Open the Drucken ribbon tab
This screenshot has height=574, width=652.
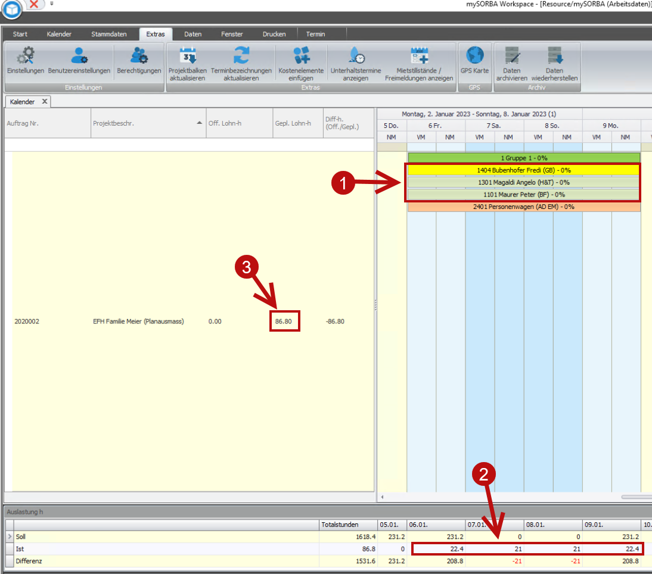point(274,34)
